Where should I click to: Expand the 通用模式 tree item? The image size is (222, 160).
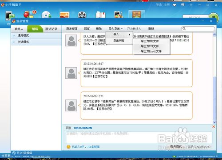point(14,35)
